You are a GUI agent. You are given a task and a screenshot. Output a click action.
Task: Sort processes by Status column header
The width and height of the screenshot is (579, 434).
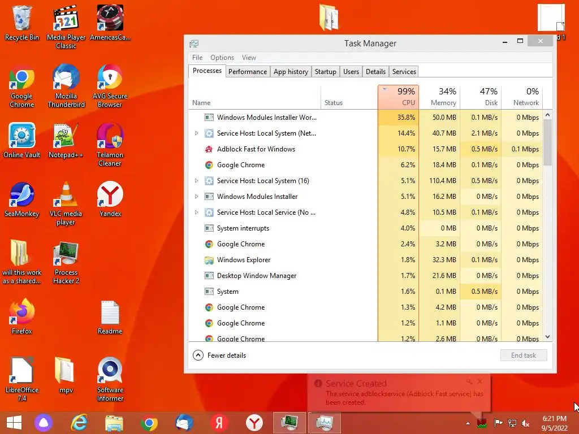coord(349,97)
